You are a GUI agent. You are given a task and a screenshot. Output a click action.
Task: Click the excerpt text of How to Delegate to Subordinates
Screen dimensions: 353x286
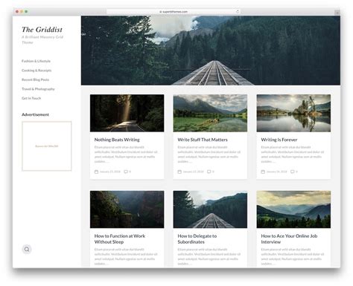pos(209,256)
